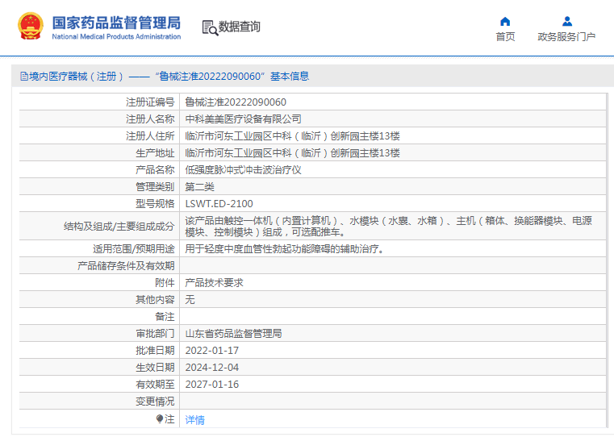This screenshot has height=437, width=614.
Task: Click the 附件 label
Action: pos(165,283)
